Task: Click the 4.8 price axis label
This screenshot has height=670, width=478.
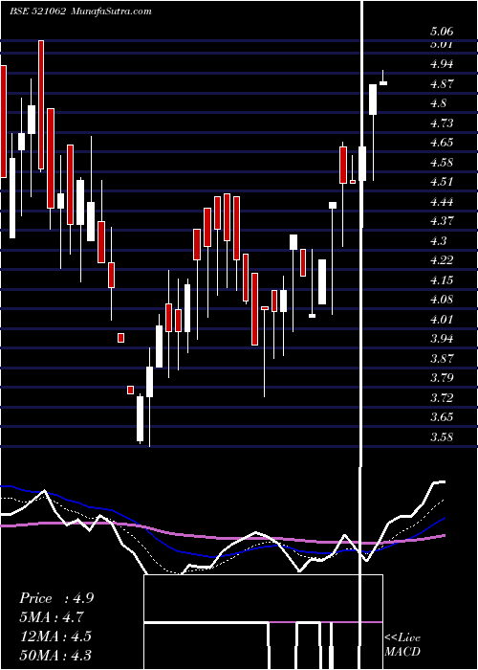Action: (x=439, y=103)
